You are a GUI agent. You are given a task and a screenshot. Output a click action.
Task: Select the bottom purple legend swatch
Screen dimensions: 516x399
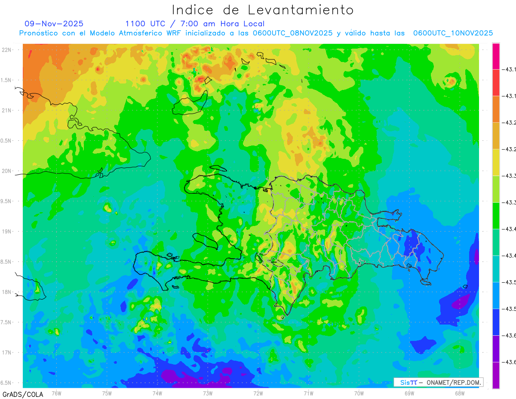coord(496,375)
